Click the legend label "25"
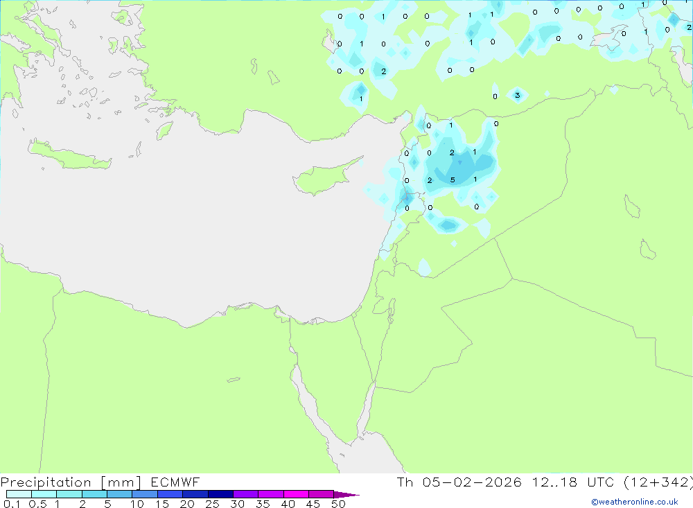Viewport: 693px width, 508px height. click(212, 504)
